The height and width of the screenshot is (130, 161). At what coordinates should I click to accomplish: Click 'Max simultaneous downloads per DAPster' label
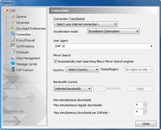point(82,113)
